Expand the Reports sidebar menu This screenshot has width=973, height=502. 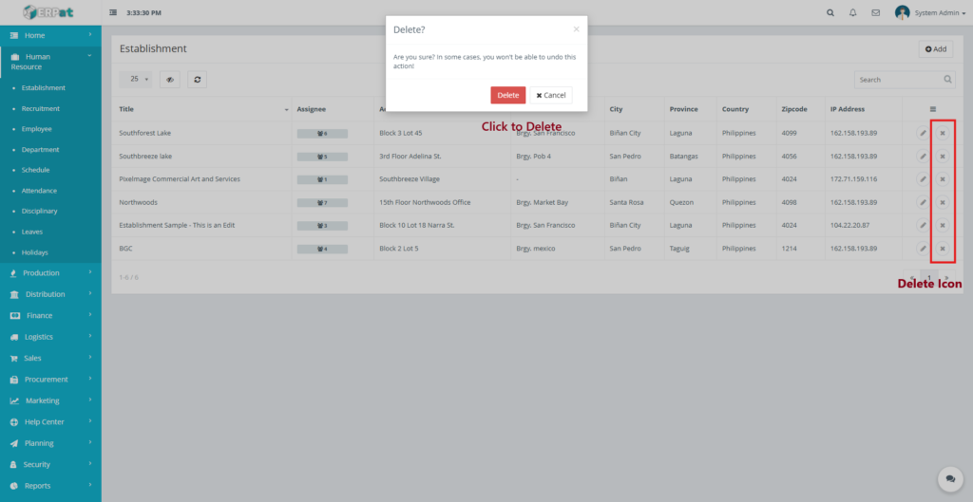click(x=50, y=486)
